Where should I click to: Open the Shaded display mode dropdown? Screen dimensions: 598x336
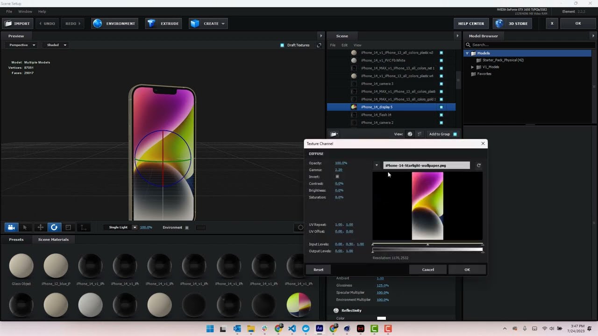[x=57, y=45]
